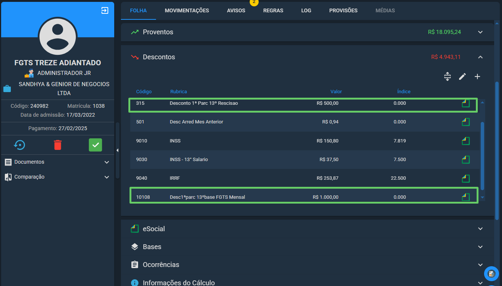Click the red trash delete icon
This screenshot has height=286, width=502.
[x=57, y=145]
